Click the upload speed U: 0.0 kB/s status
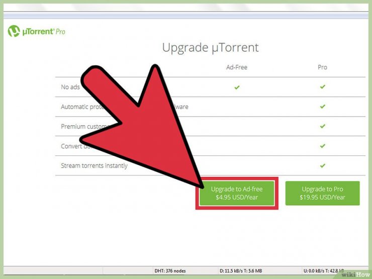The width and height of the screenshot is (372, 279). [x=324, y=270]
